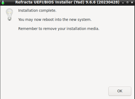Image resolution: width=135 pixels, height=99 pixels.
Task: Click the version number 9.6.6 in title
Action: [x=91, y=2]
